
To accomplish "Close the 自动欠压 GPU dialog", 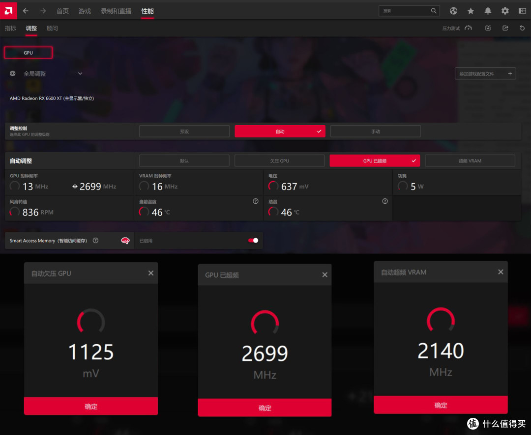I will [151, 273].
